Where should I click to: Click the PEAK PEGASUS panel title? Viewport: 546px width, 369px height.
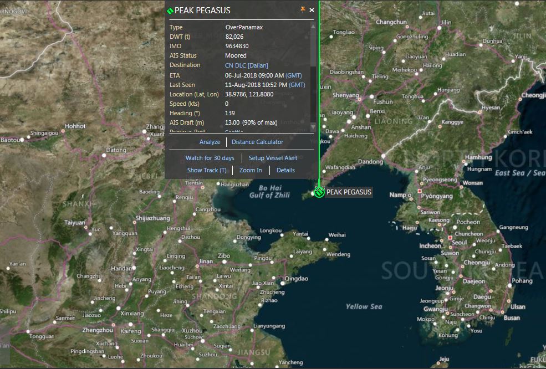(x=202, y=11)
